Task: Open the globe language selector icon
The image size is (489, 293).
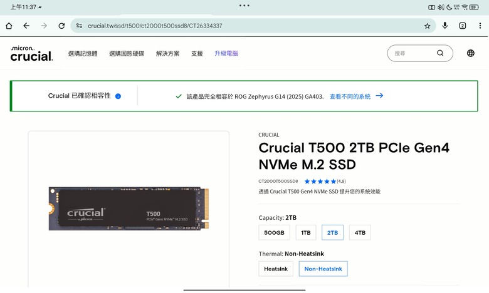Action: (471, 53)
